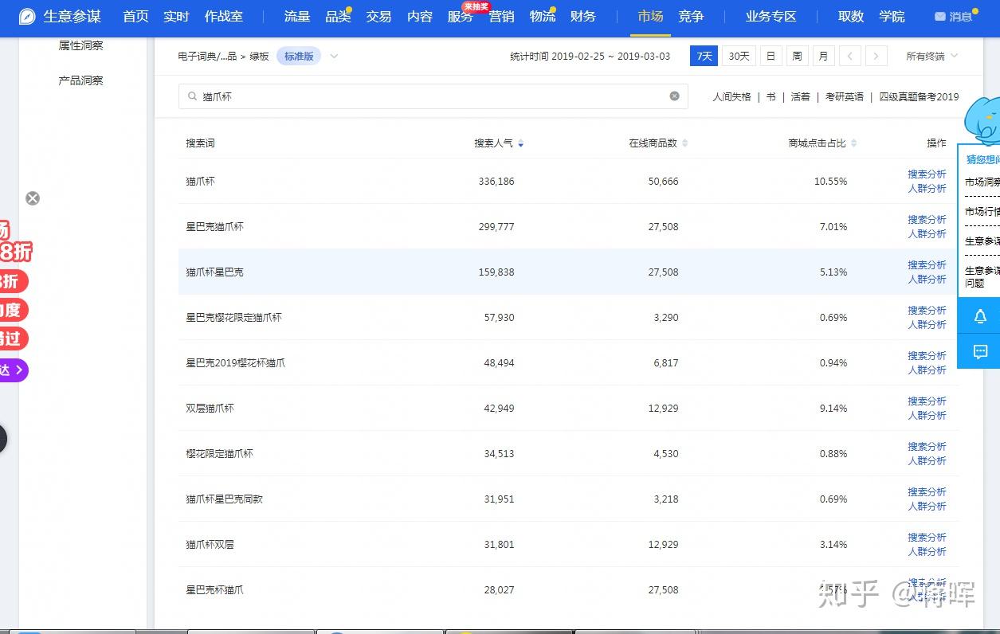Select 产品洞察 in left sidebar
This screenshot has height=634, width=1000.
(80, 80)
